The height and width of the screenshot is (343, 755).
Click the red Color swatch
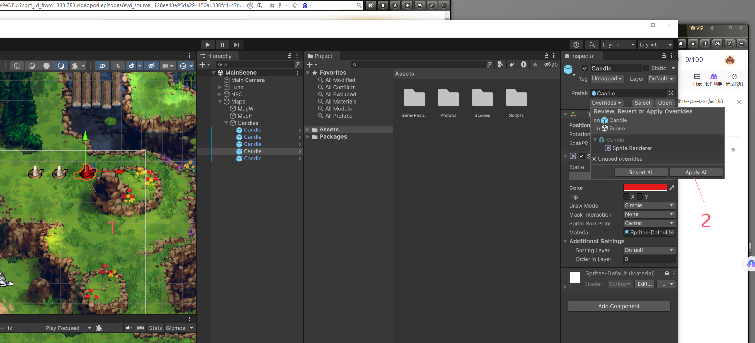coord(645,188)
